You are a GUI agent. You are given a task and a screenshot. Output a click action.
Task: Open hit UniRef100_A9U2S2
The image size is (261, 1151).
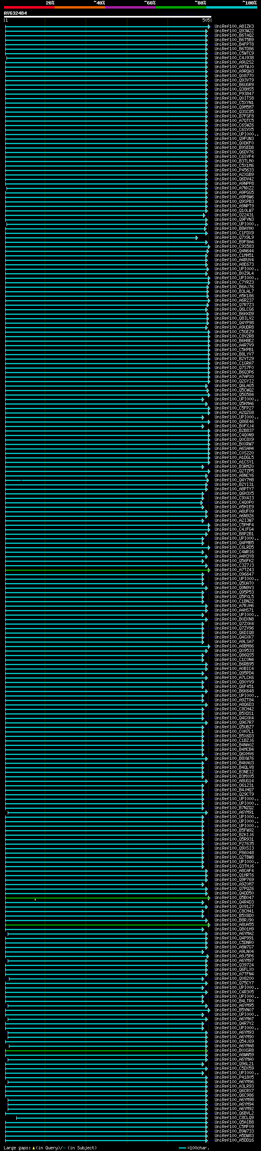click(234, 62)
